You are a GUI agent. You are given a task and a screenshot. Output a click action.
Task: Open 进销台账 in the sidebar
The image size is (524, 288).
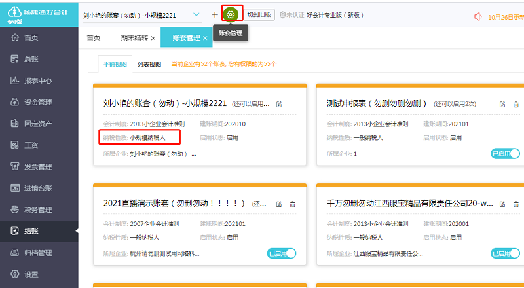point(39,188)
